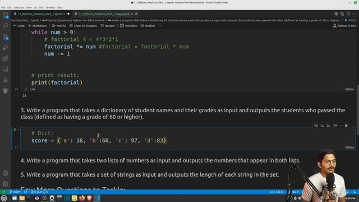Show the notebook Outline

pyautogui.click(x=148, y=26)
